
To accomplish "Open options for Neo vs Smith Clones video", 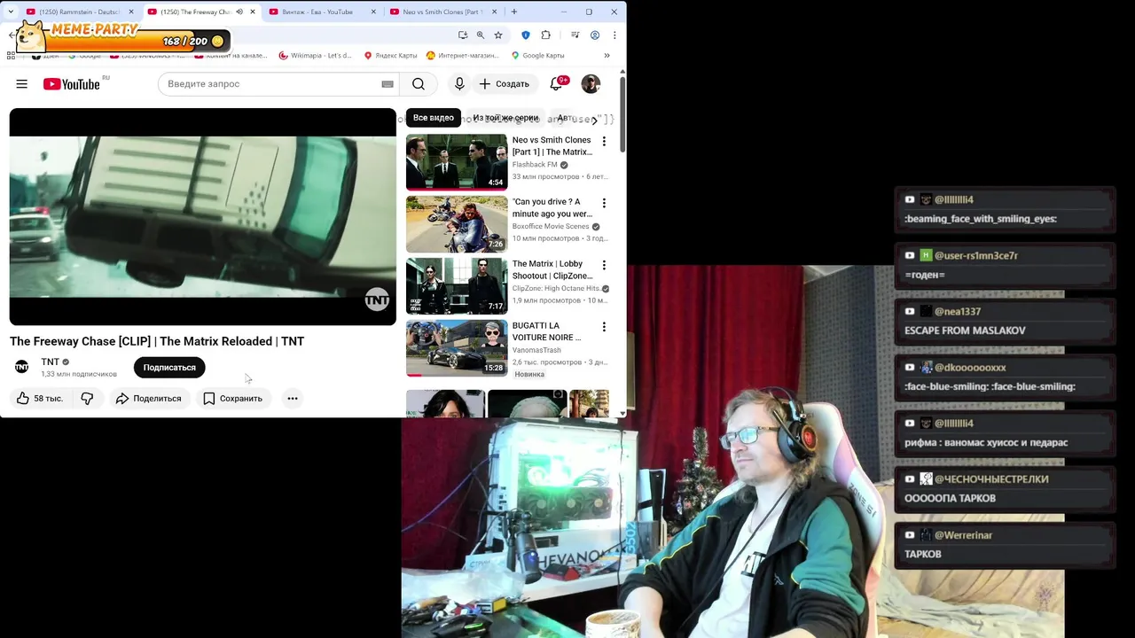I will pyautogui.click(x=604, y=141).
